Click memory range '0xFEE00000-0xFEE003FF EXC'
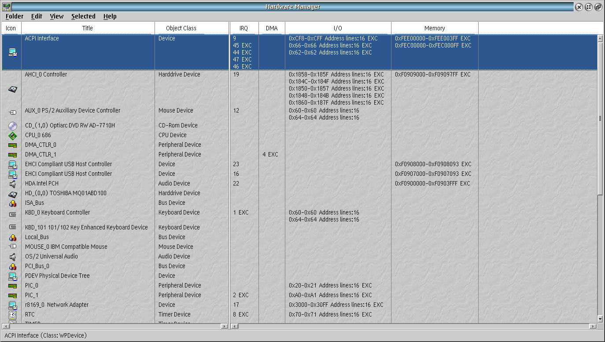This screenshot has height=342, width=605. pyautogui.click(x=433, y=39)
